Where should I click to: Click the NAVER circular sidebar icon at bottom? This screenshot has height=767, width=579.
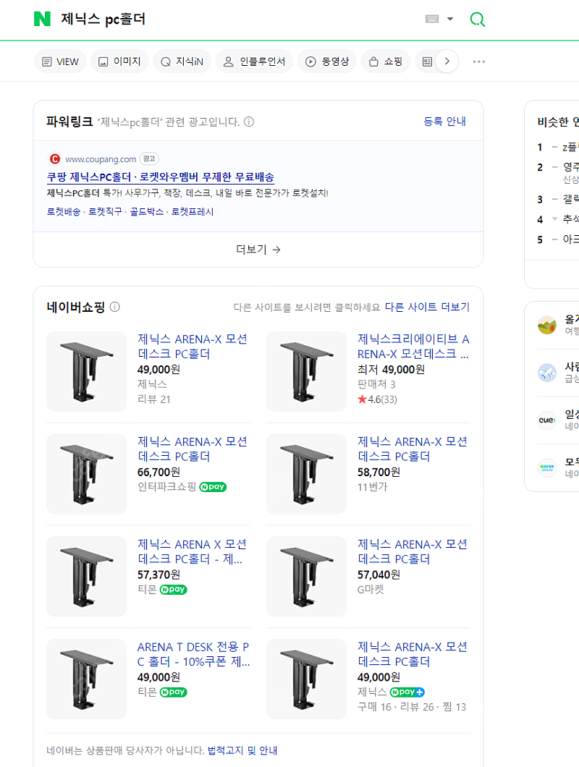coord(547,467)
